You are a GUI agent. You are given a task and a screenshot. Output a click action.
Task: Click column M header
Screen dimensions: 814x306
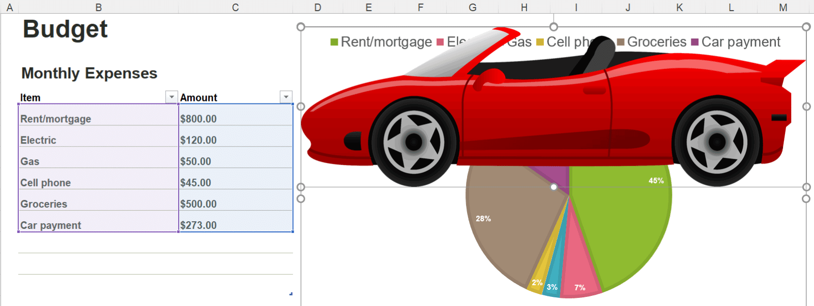783,7
